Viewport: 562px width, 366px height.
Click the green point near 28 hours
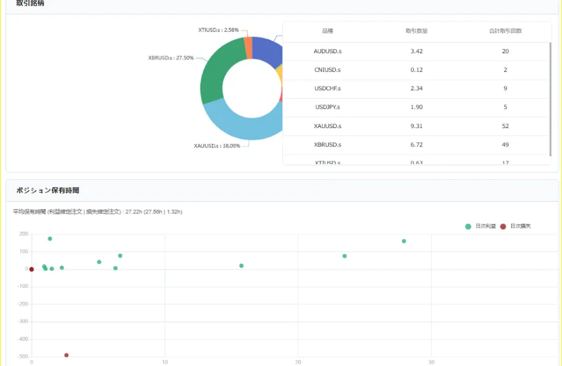tap(404, 241)
